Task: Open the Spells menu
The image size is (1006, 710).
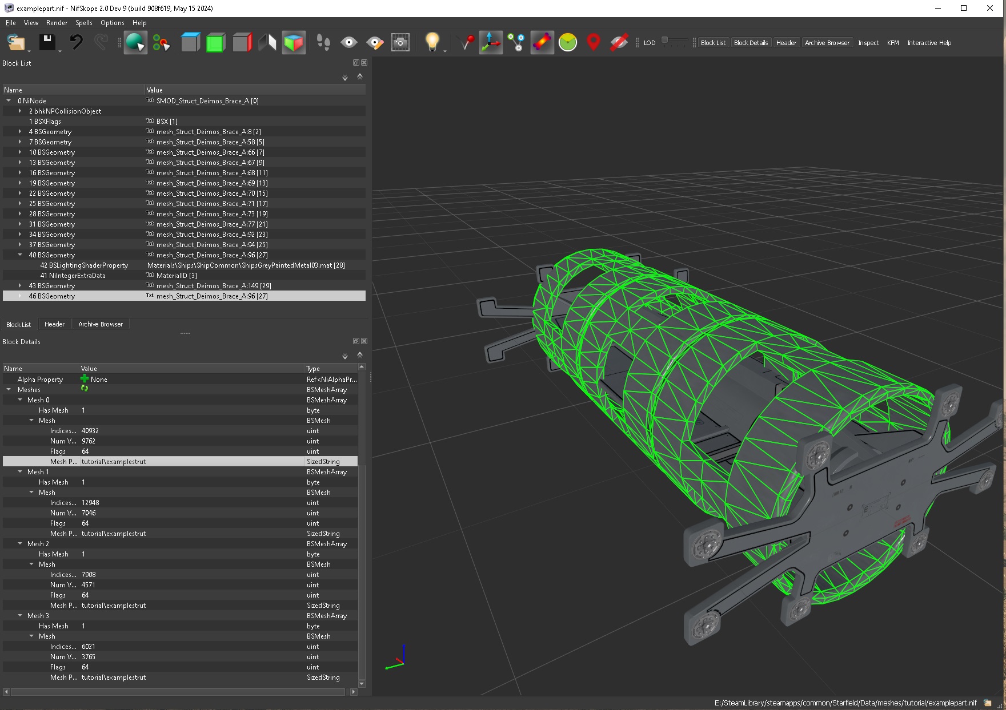Action: tap(84, 23)
